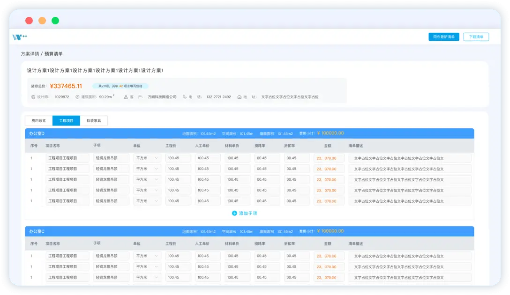This screenshot has height=295, width=510.
Task: Select the 工程项目 tab
Action: (66, 120)
